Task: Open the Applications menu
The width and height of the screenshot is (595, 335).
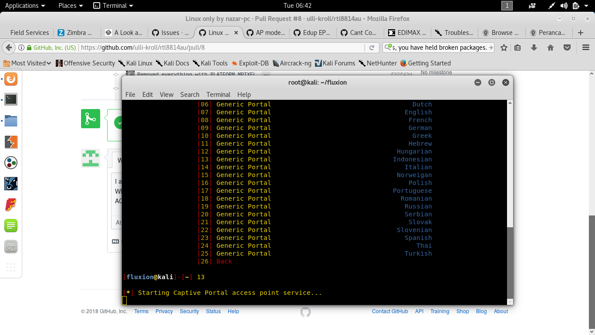Action: click(x=25, y=6)
